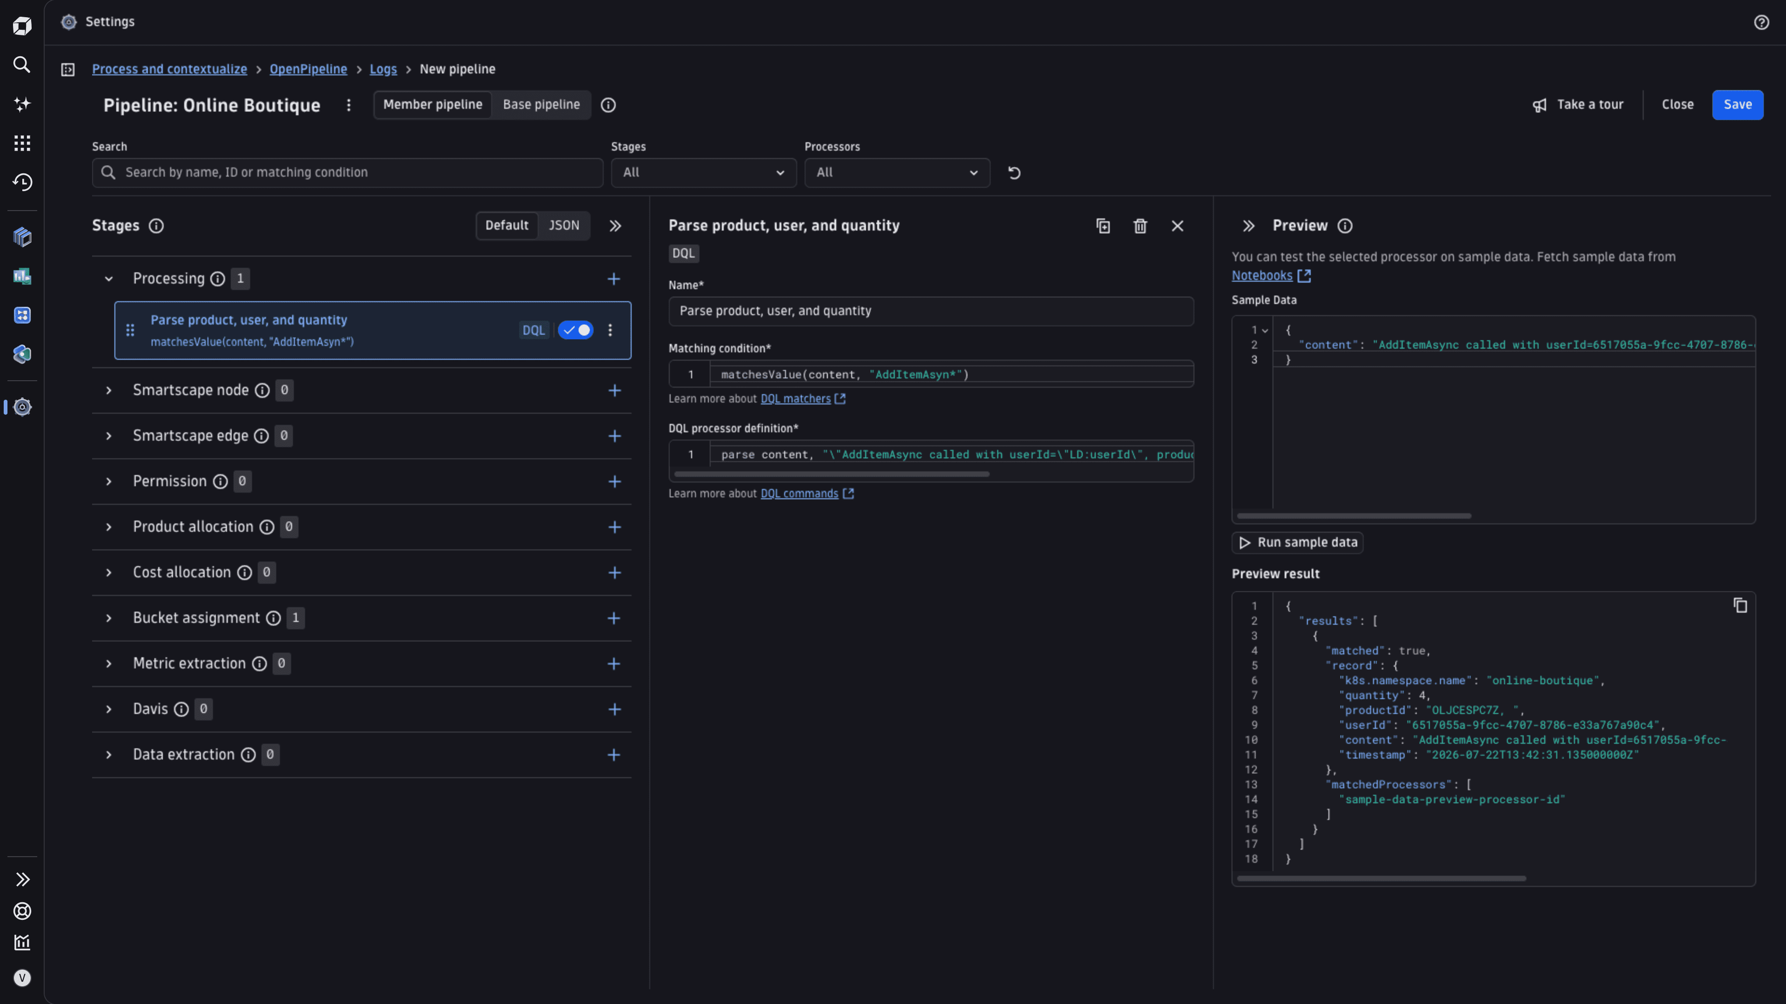Open the Processors filter dropdown
1786x1004 pixels.
(x=897, y=172)
